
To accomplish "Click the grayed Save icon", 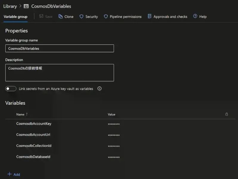I will 46,17.
